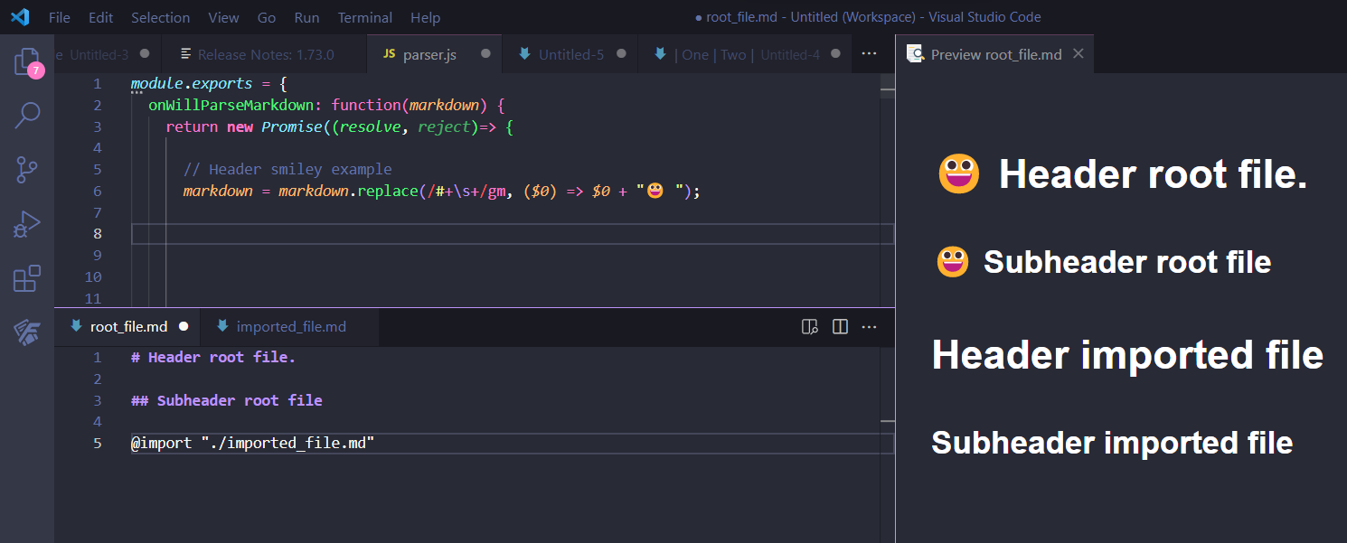The width and height of the screenshot is (1347, 543).
Task: Open the Explorer view in the activity bar
Action: (x=27, y=61)
